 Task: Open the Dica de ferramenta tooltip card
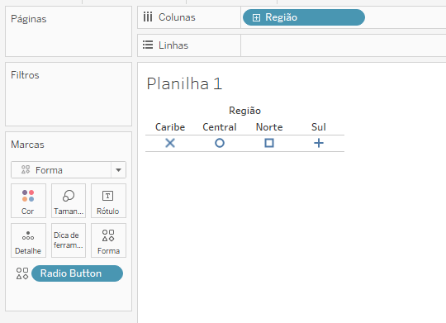pyautogui.click(x=69, y=240)
